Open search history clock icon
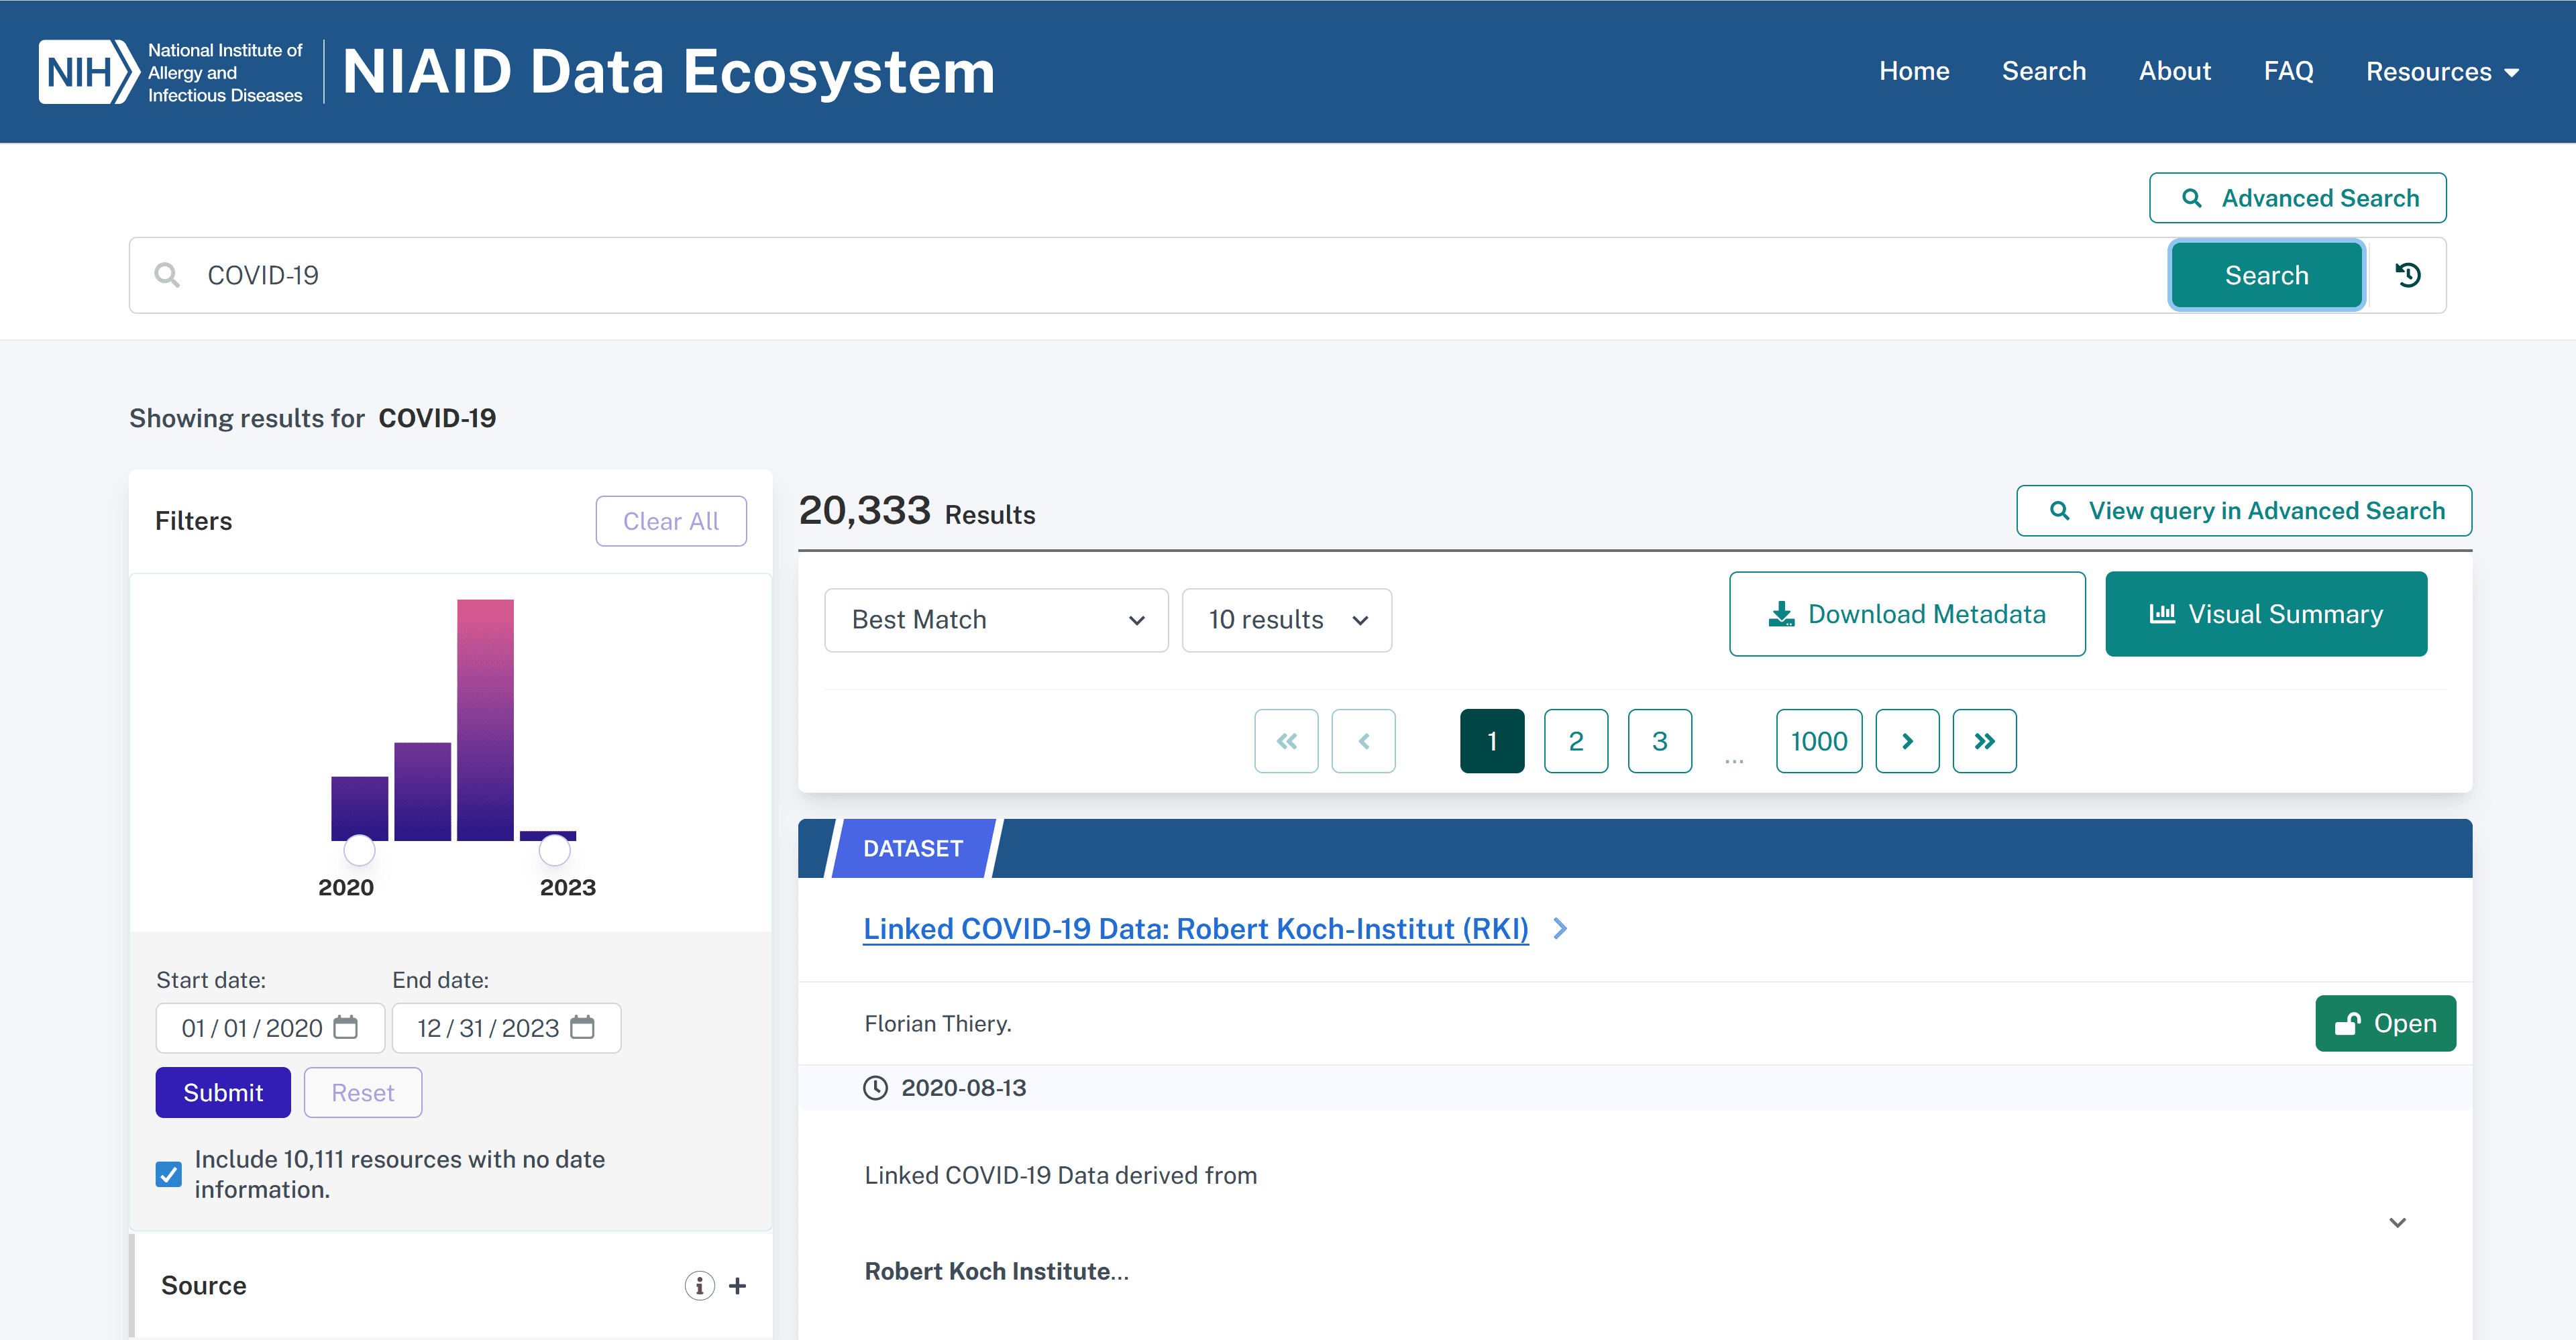The image size is (2576, 1340). 2408,275
